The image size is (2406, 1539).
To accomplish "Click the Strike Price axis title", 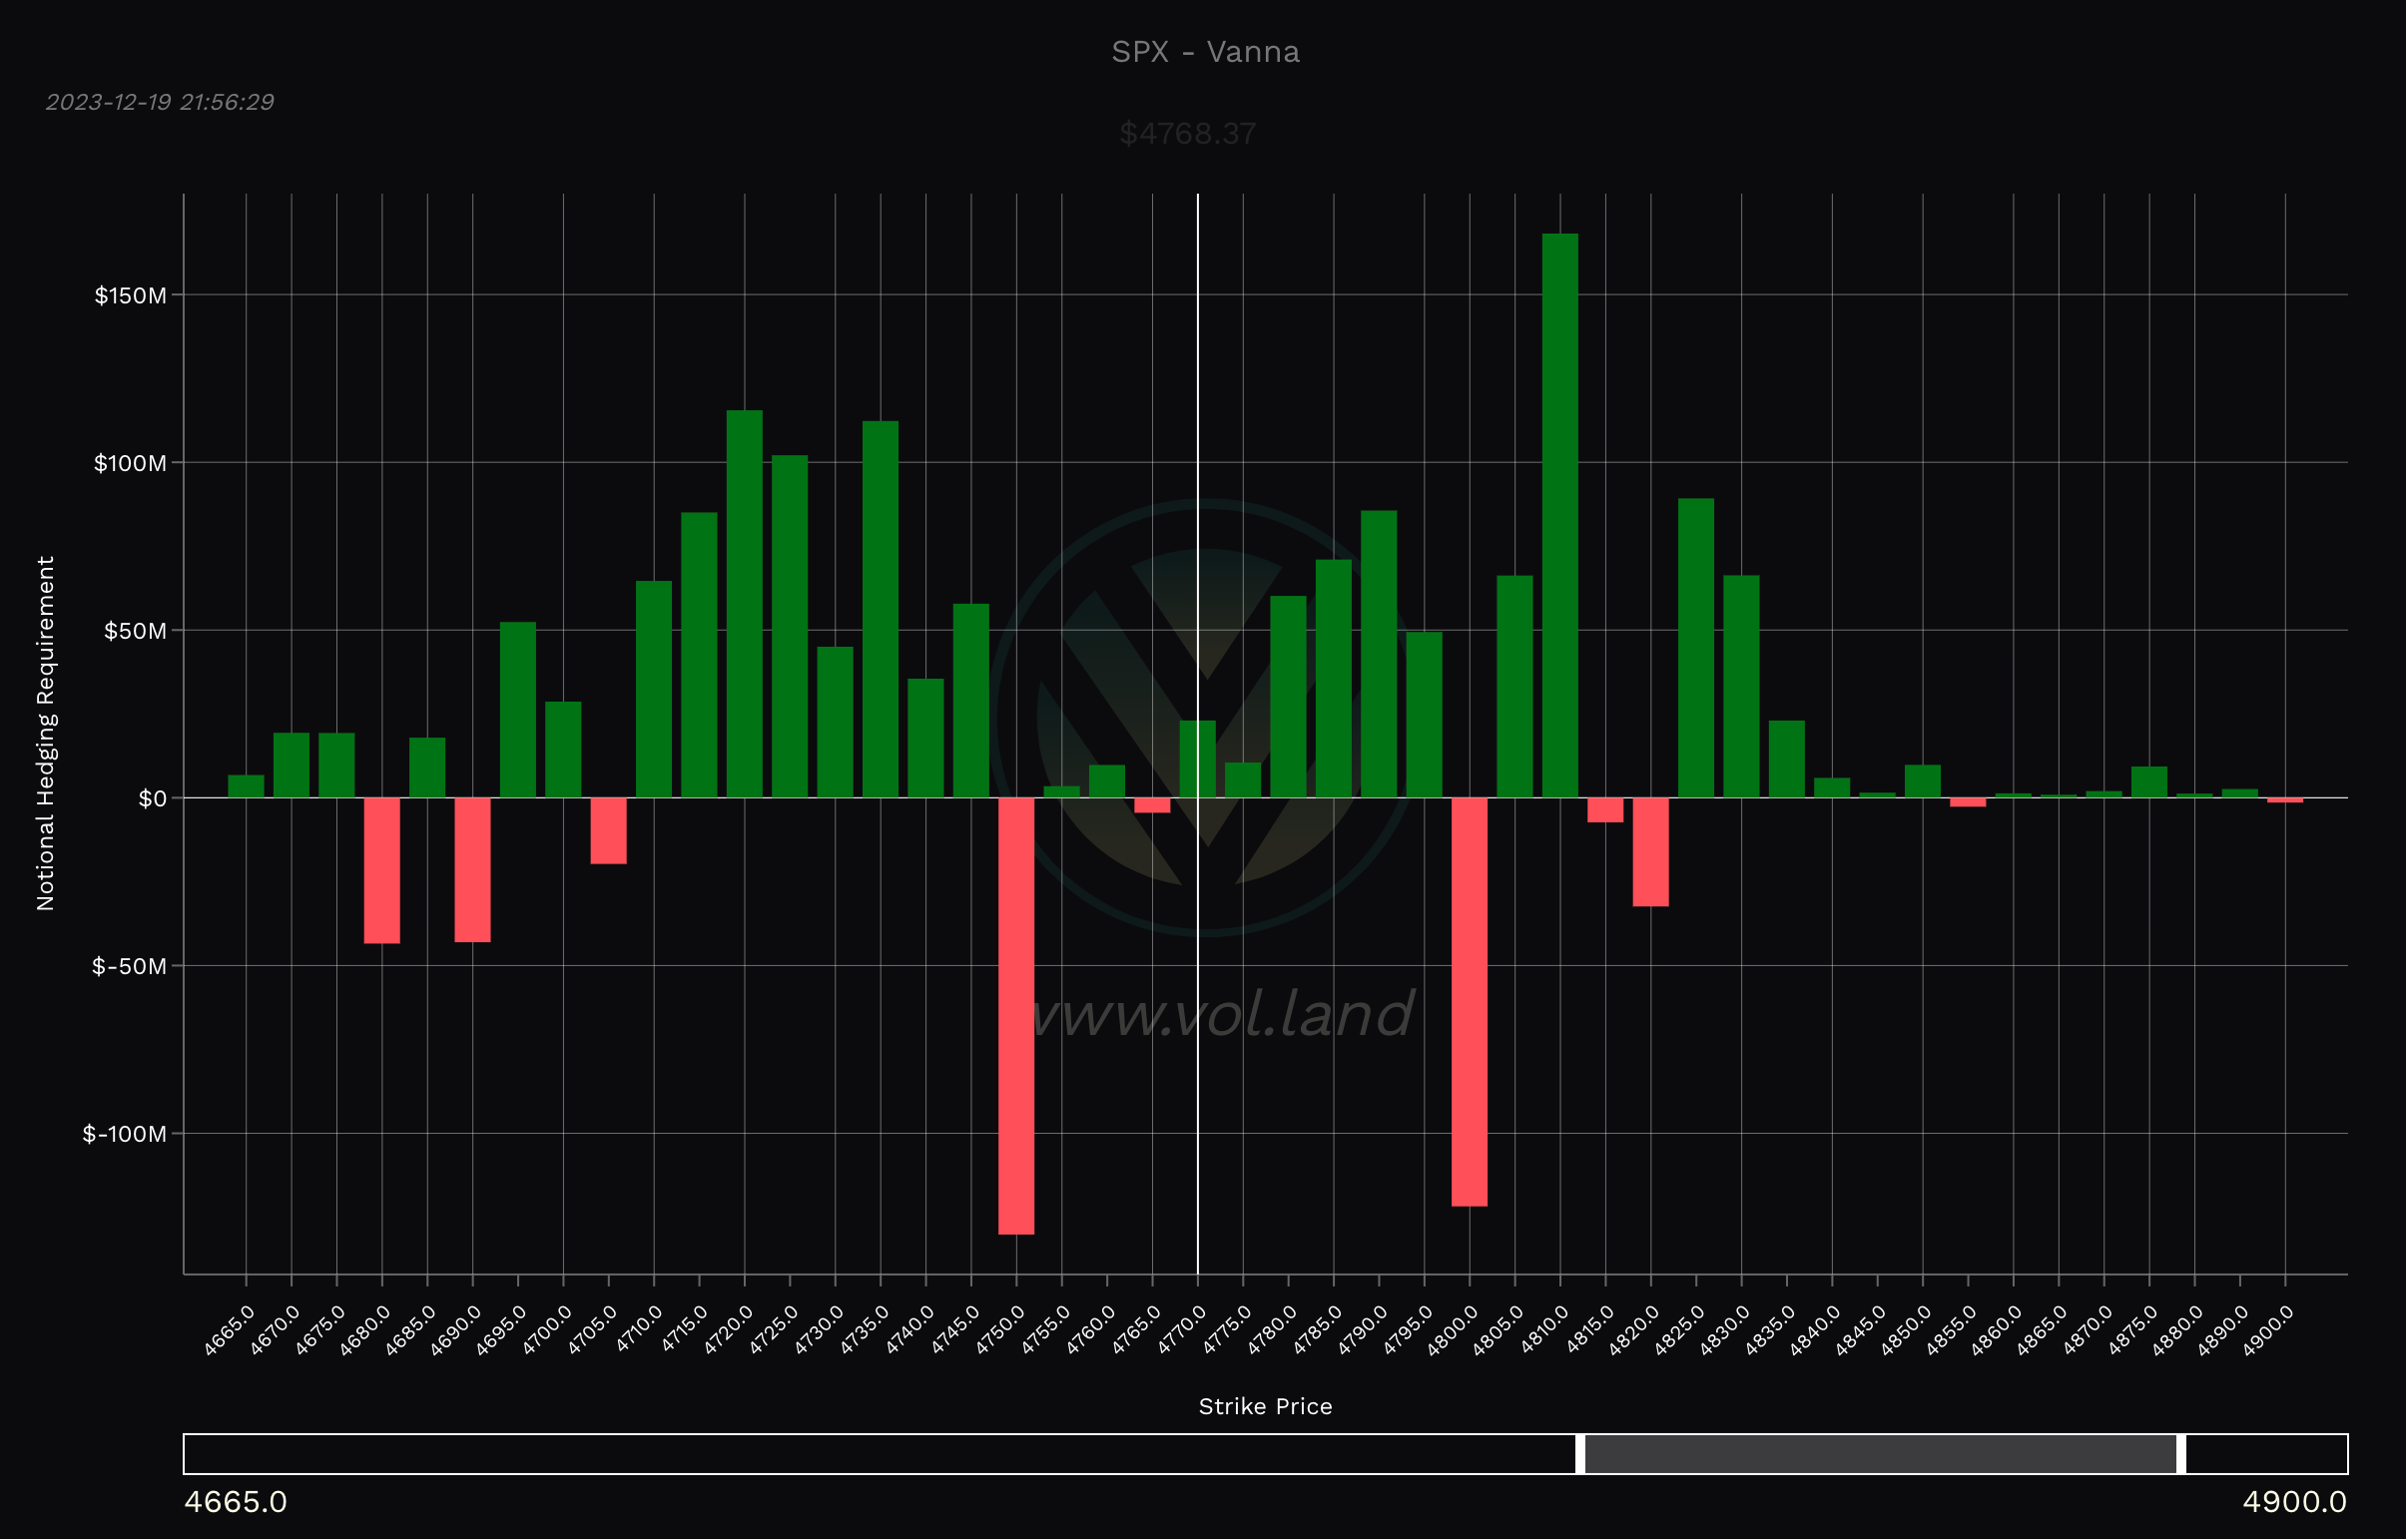I will pos(1265,1406).
